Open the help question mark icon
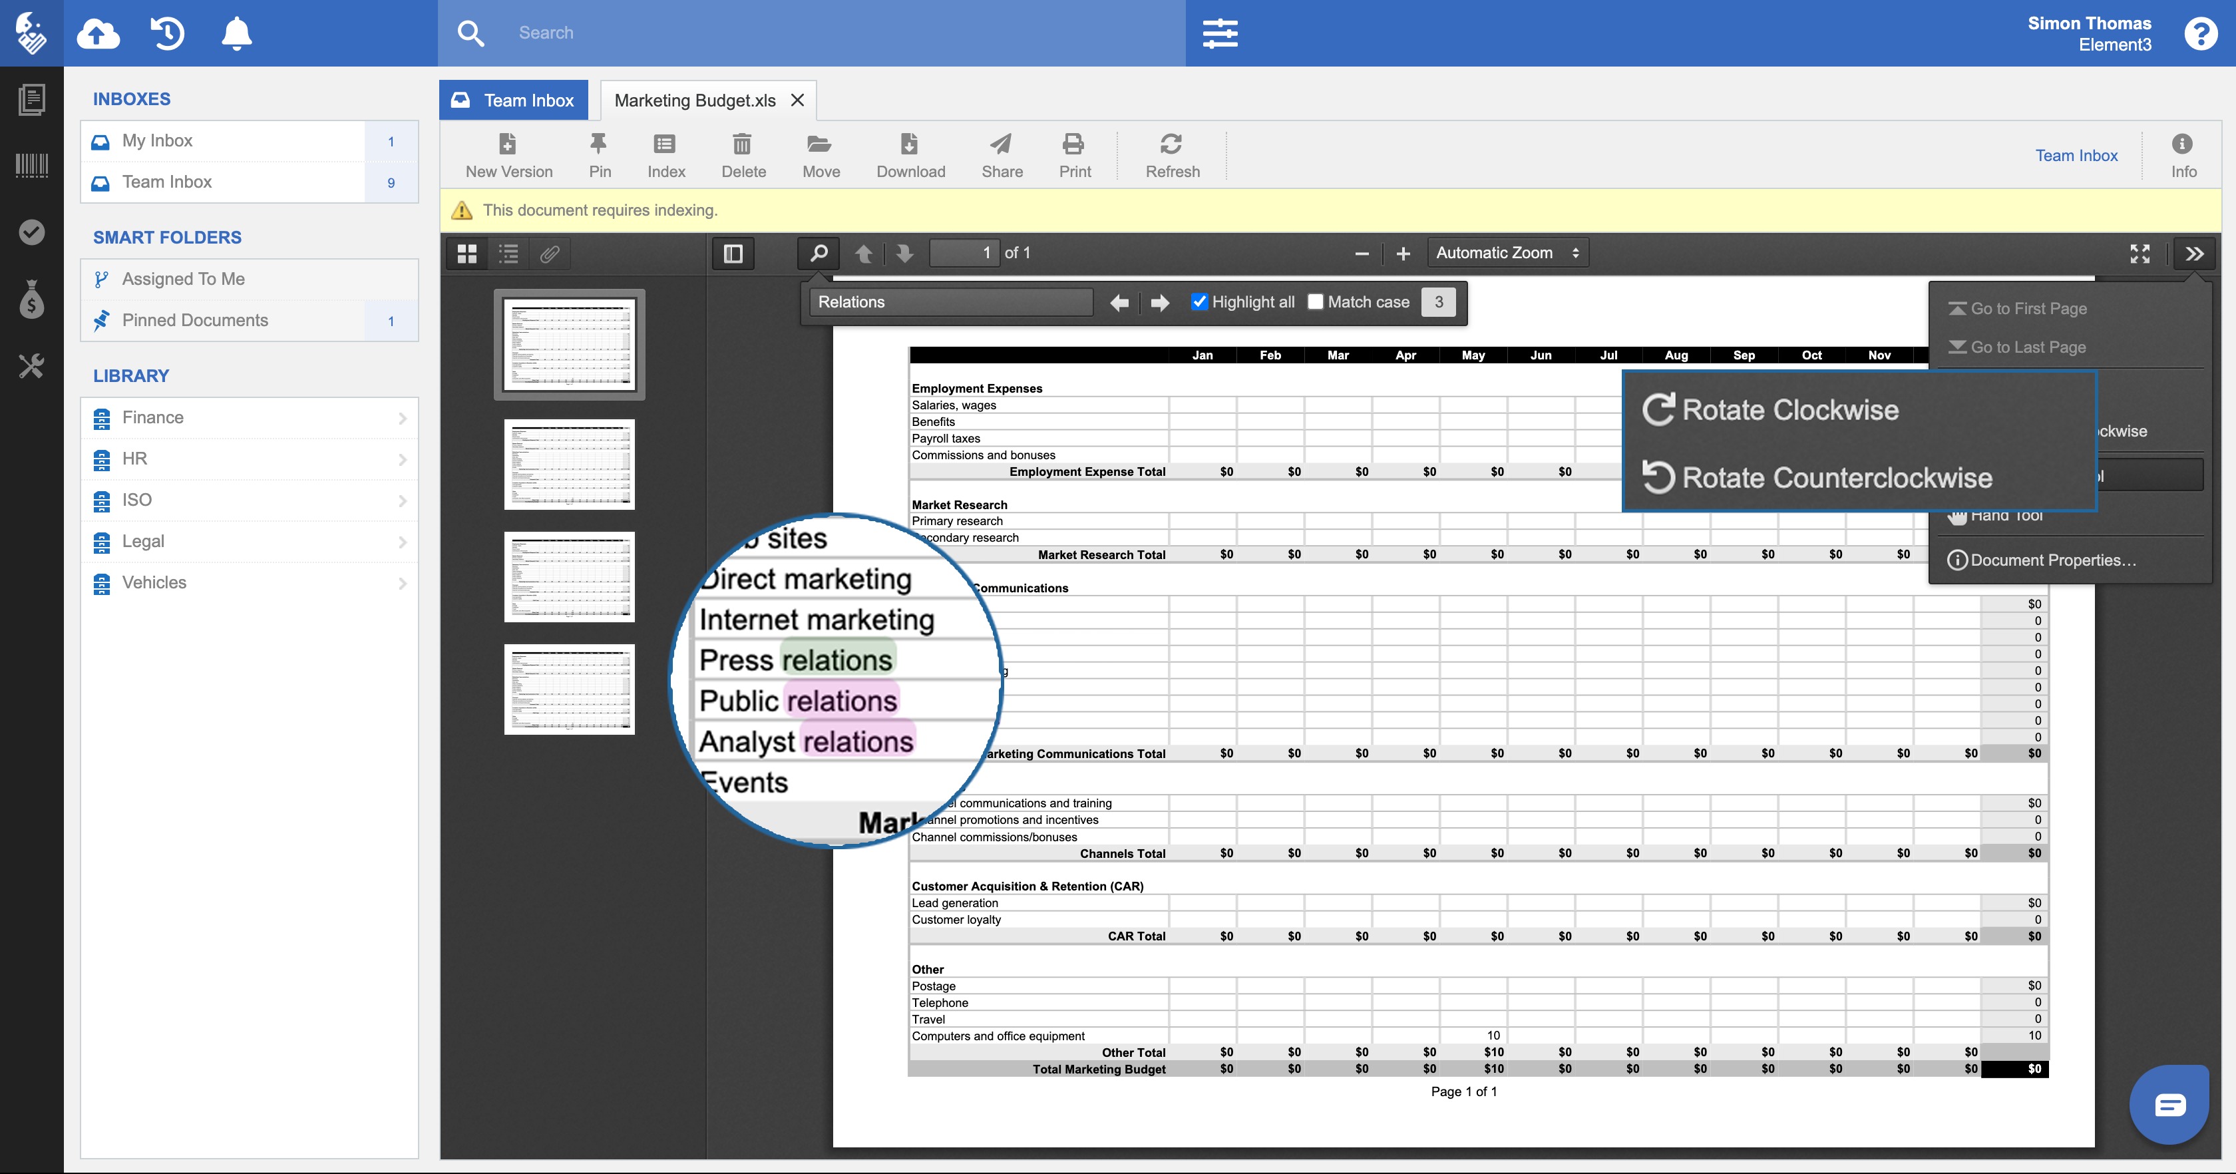This screenshot has width=2236, height=1174. [2201, 34]
